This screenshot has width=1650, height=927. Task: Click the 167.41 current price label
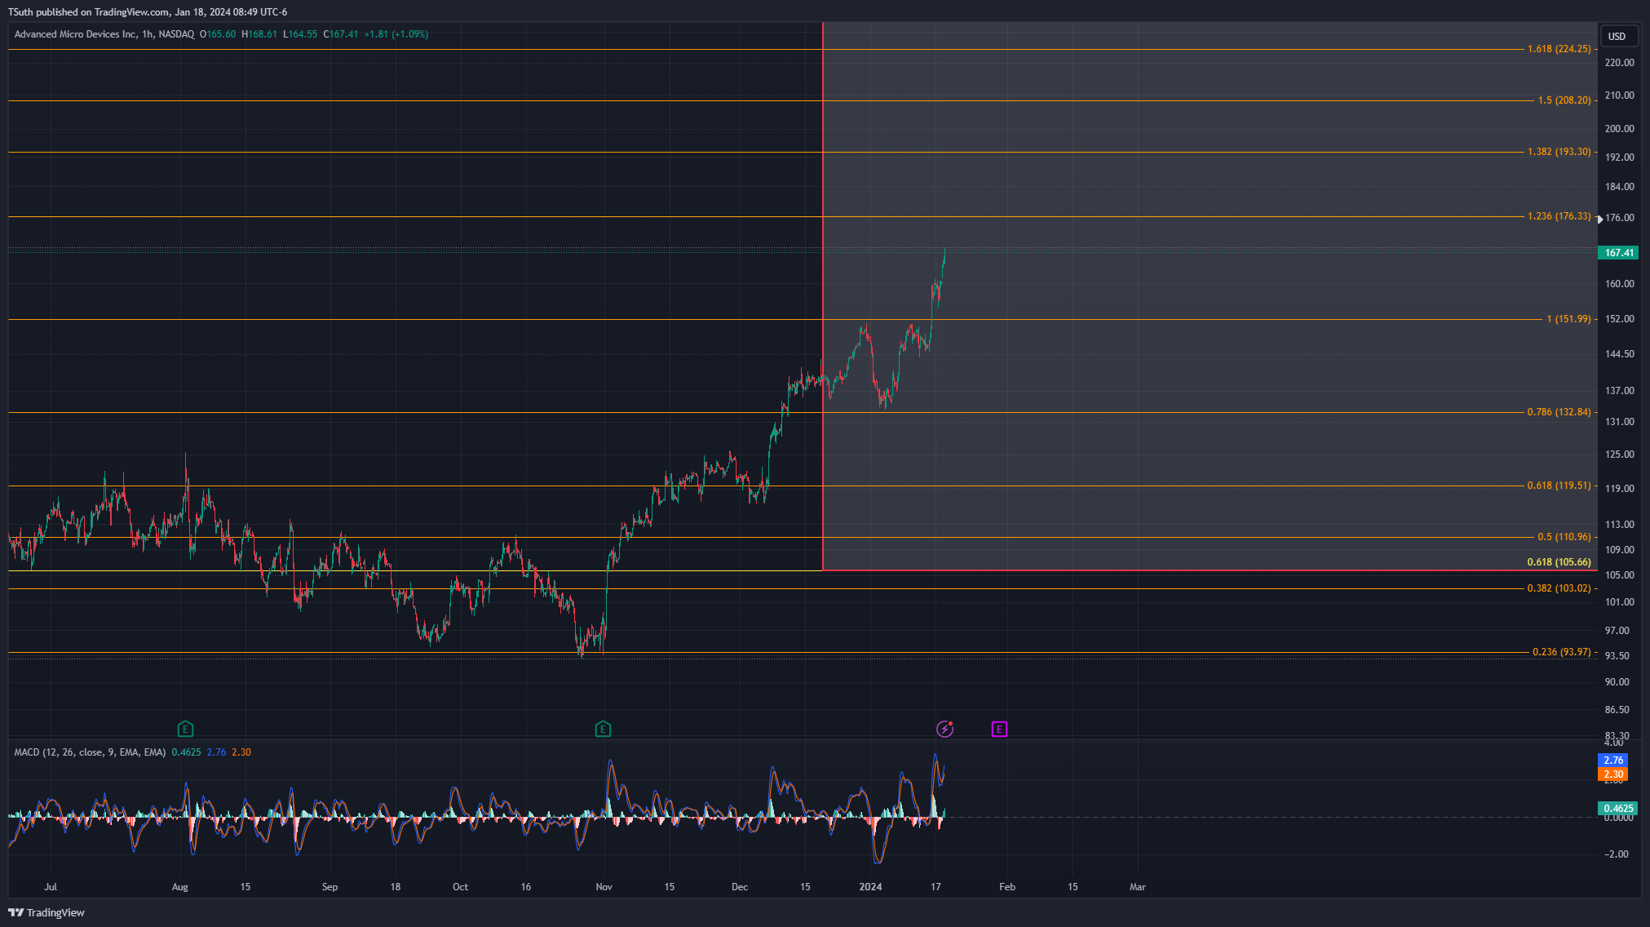(x=1618, y=253)
